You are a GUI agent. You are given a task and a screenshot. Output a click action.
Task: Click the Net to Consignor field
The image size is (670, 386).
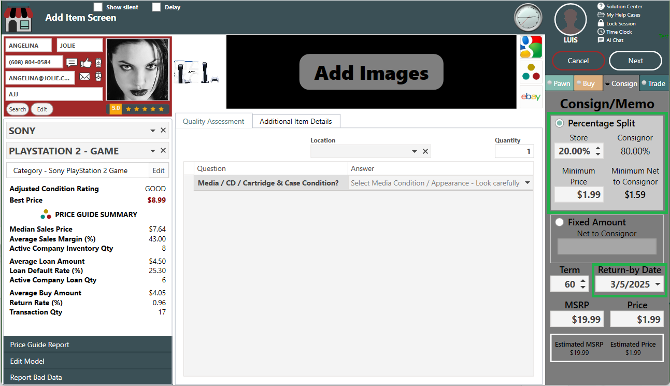pyautogui.click(x=607, y=247)
